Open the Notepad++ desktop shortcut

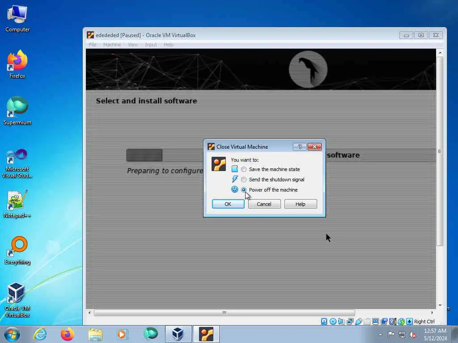[x=17, y=204]
